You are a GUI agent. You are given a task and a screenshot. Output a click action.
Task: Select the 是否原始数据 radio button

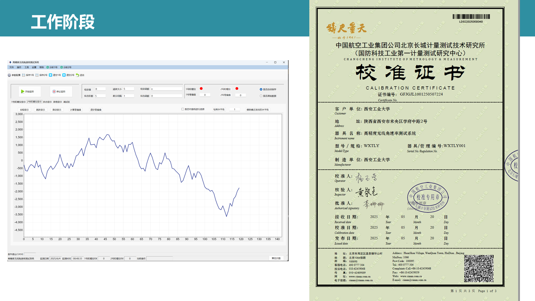coord(261,96)
